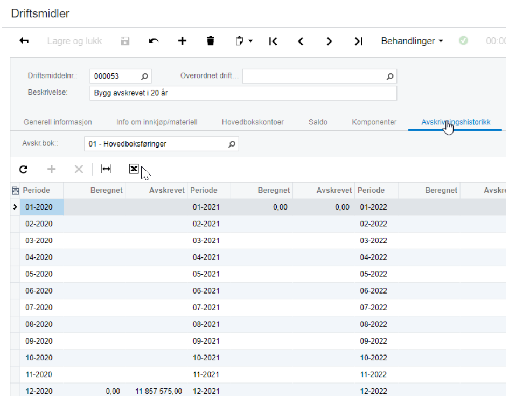The image size is (516, 418).
Task: Open the Avskr.bok lookup magnifier
Action: pos(232,144)
